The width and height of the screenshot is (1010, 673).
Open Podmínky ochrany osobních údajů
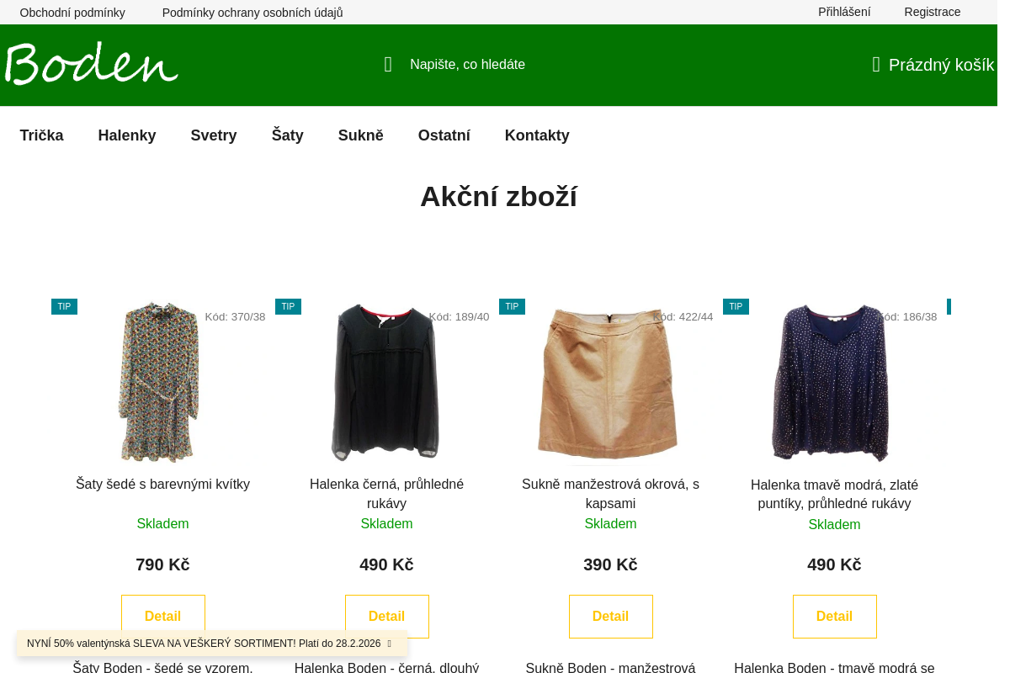(x=252, y=12)
